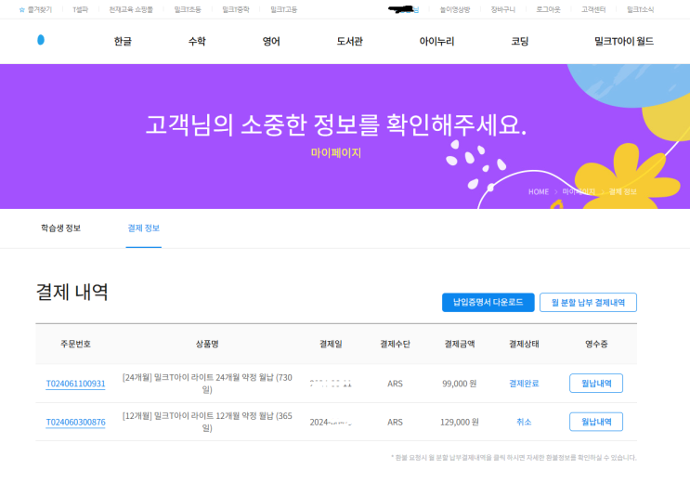Select the 아이누리 main menu
This screenshot has width=690, height=483.
click(437, 42)
